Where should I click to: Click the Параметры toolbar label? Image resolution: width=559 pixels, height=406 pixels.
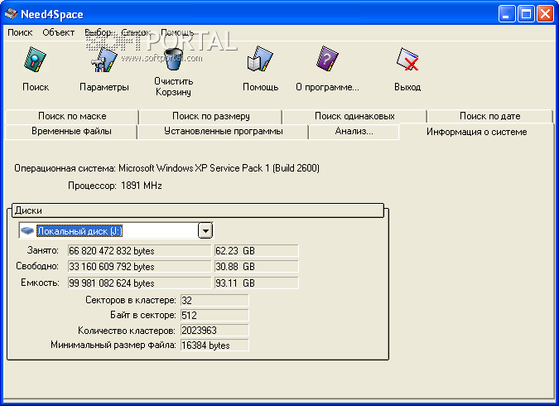104,87
